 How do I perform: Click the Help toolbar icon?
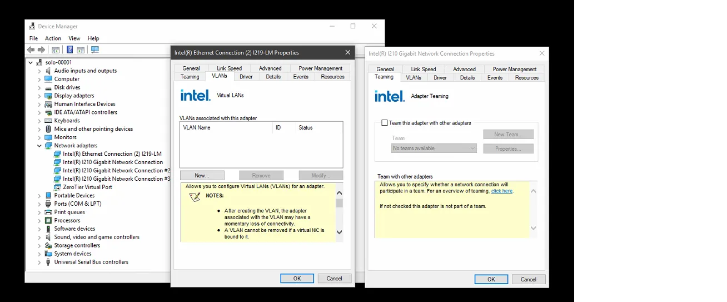coord(70,49)
